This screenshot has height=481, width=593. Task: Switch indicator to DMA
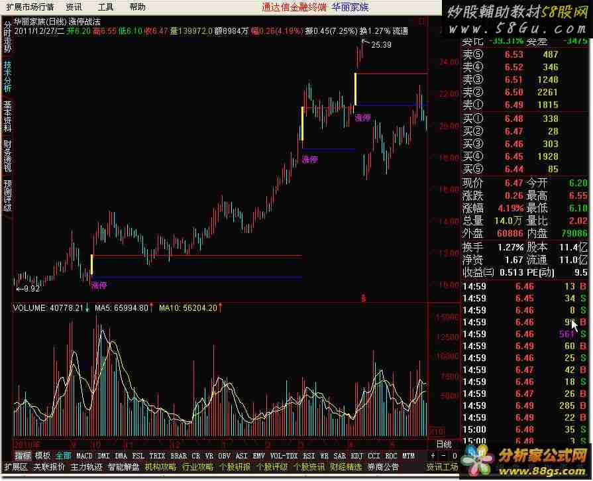coord(121,456)
